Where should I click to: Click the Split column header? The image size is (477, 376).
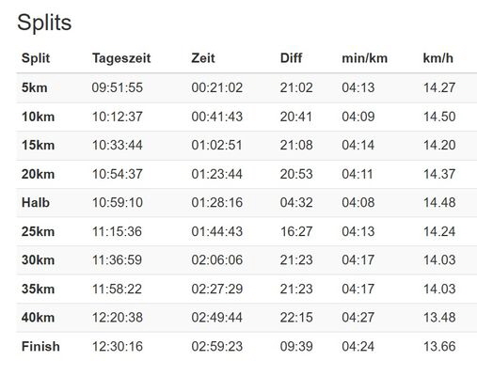click(x=36, y=58)
